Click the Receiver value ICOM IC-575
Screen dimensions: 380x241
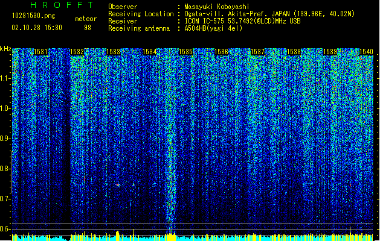[205, 21]
